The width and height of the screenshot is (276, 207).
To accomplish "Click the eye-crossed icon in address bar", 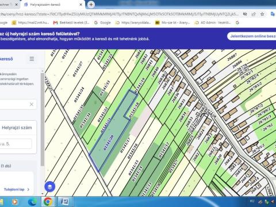I will [x=245, y=14].
